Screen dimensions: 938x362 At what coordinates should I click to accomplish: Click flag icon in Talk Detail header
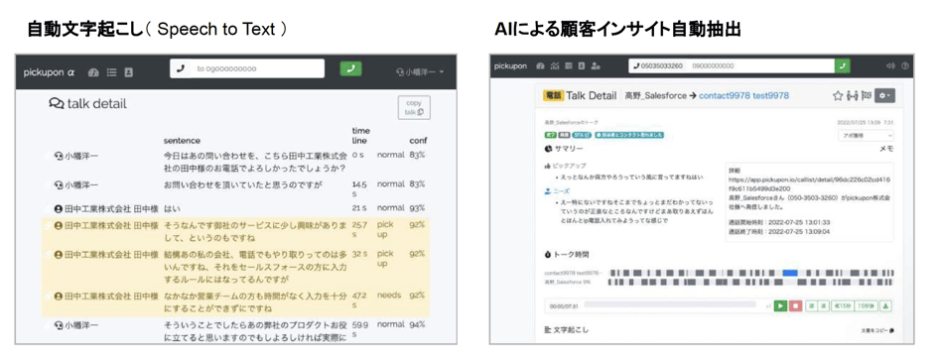(867, 95)
